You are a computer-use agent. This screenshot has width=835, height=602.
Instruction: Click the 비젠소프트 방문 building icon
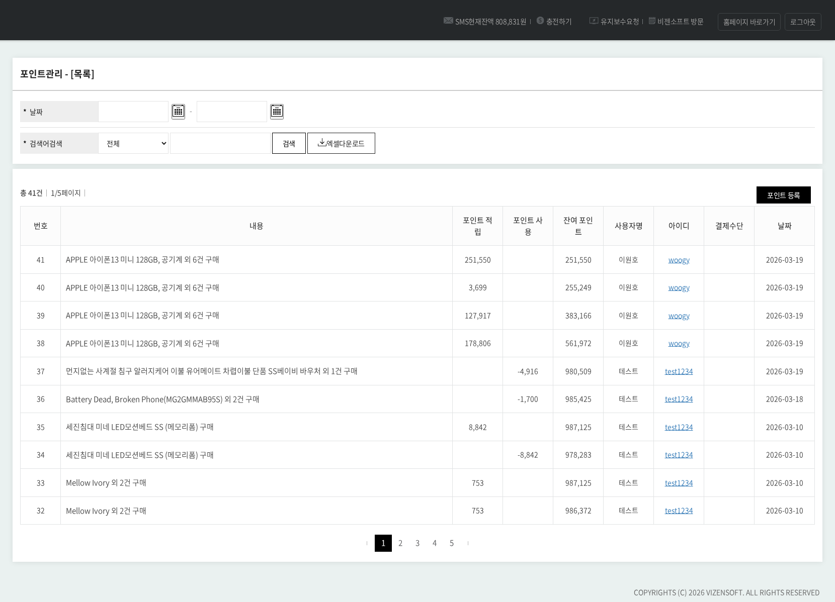pos(652,21)
